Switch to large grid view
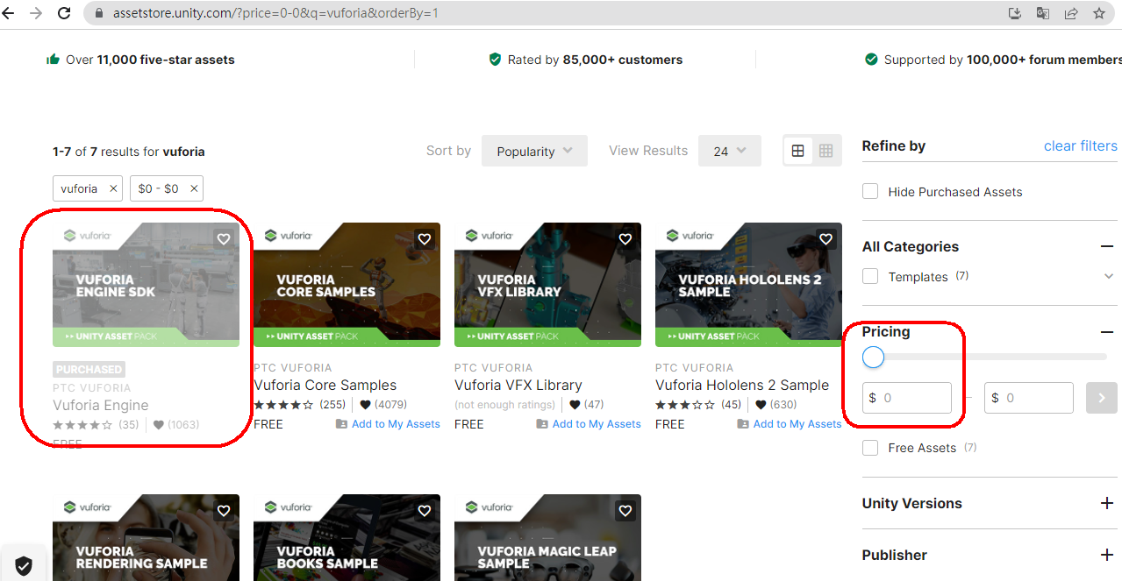1122x581 pixels. (x=797, y=151)
